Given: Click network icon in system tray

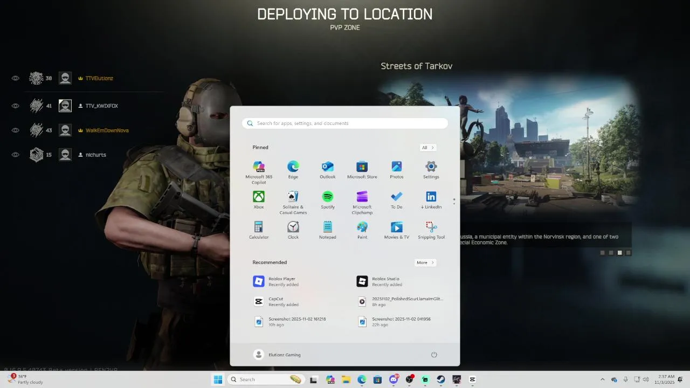Looking at the screenshot, I should [637, 379].
